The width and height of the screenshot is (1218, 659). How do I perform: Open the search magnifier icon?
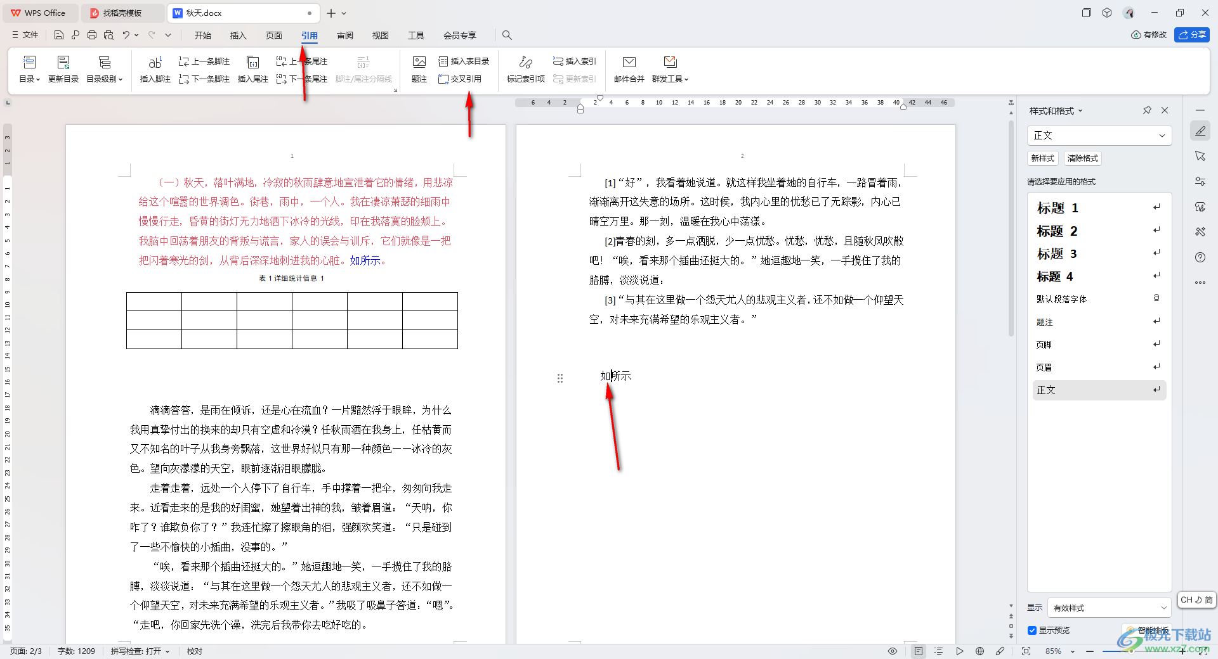(507, 35)
